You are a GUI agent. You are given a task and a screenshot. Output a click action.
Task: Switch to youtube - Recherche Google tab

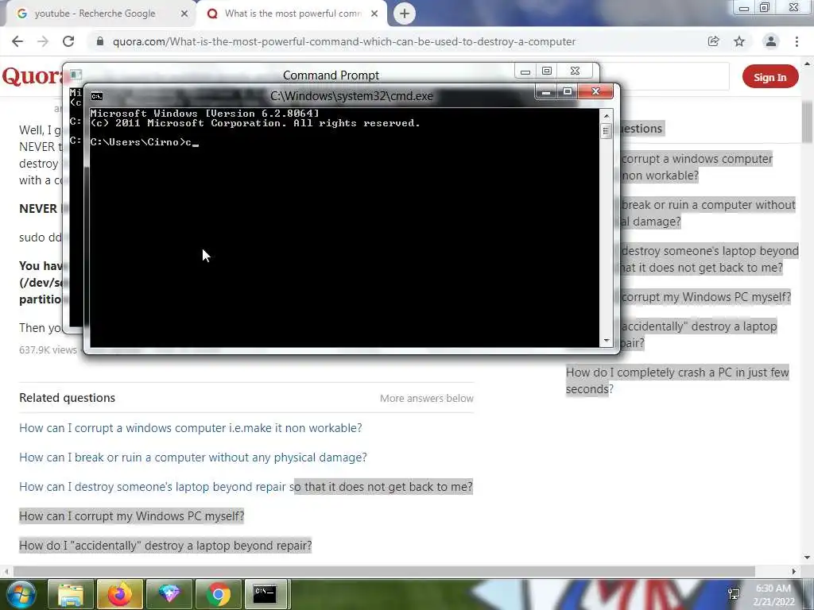tap(95, 14)
